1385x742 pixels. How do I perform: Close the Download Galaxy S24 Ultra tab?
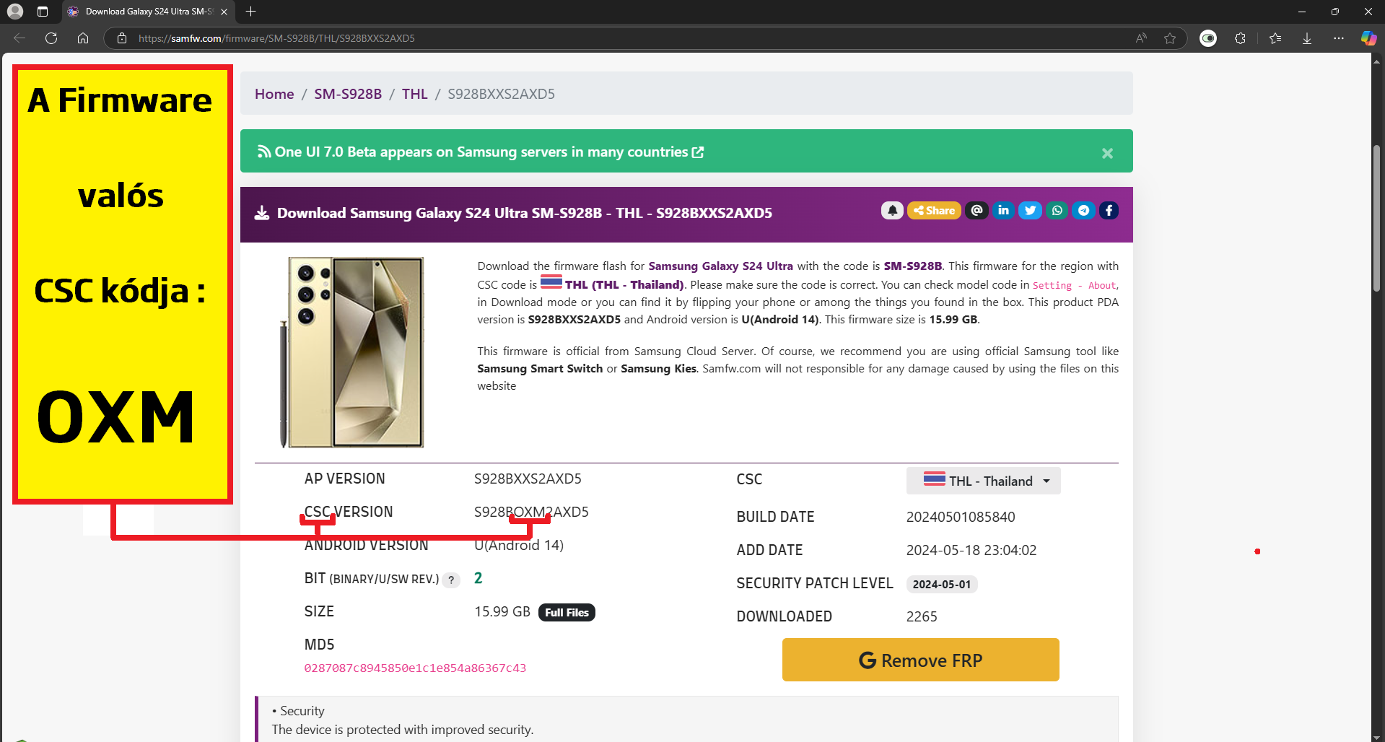224,12
